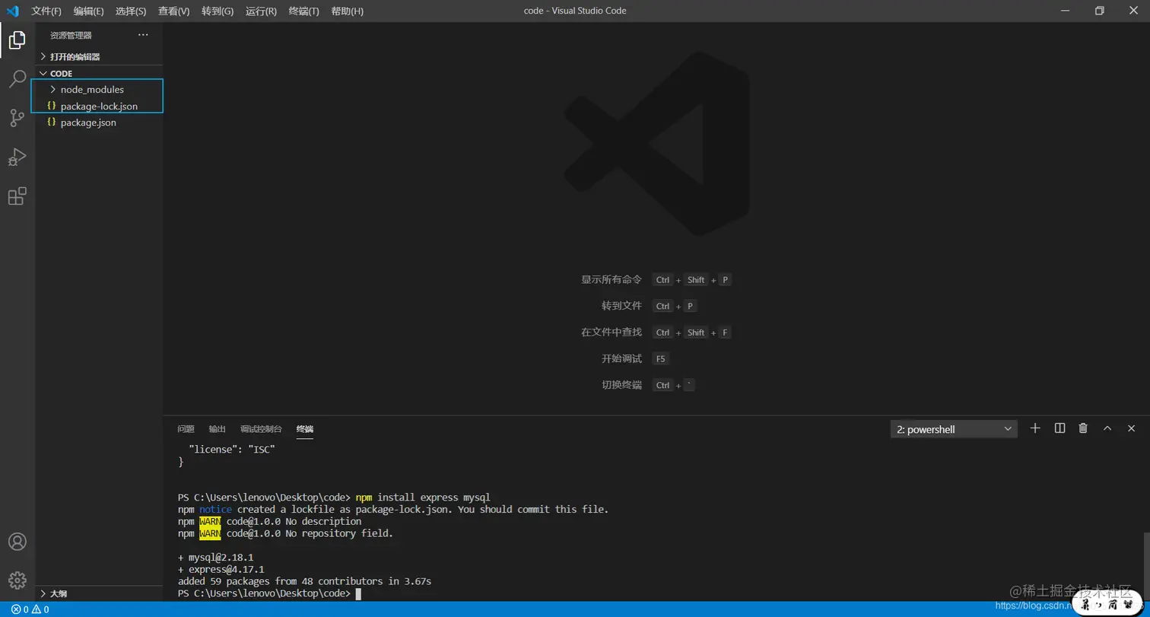
Task: Create a new terminal with plus icon
Action: coord(1034,428)
